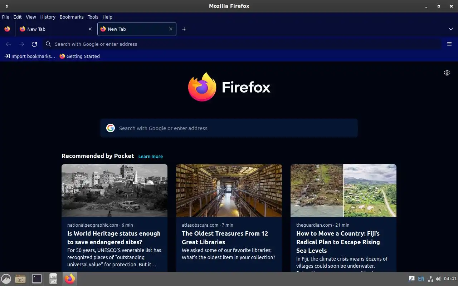The width and height of the screenshot is (458, 286).
Task: Switch to the first New Tab
Action: click(55, 29)
